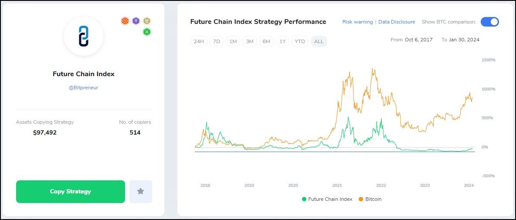The width and height of the screenshot is (516, 220).
Task: Click the Future Chain Index logo
Action: coord(84,36)
